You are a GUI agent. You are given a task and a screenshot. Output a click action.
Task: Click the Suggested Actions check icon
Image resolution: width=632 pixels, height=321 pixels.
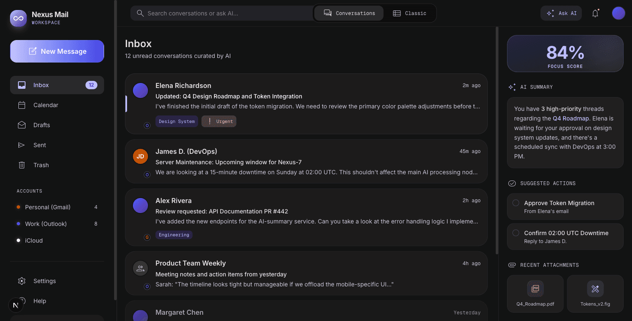[x=512, y=183]
